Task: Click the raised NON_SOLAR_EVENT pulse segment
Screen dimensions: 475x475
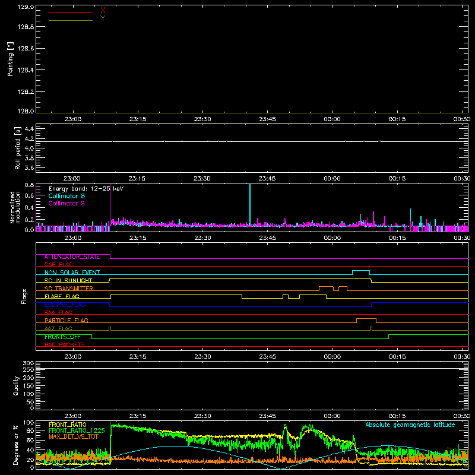Action: pos(361,271)
